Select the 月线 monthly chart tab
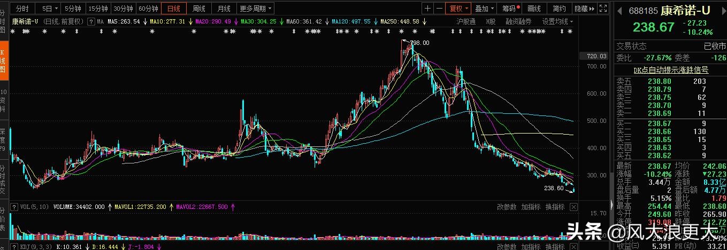Image resolution: width=727 pixels, height=250 pixels. click(x=224, y=9)
